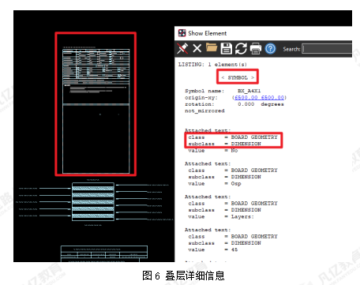Image resolution: width=360 pixels, height=285 pixels.
Task: Click the pin icon in Show Element toolbar
Action: click(x=182, y=48)
